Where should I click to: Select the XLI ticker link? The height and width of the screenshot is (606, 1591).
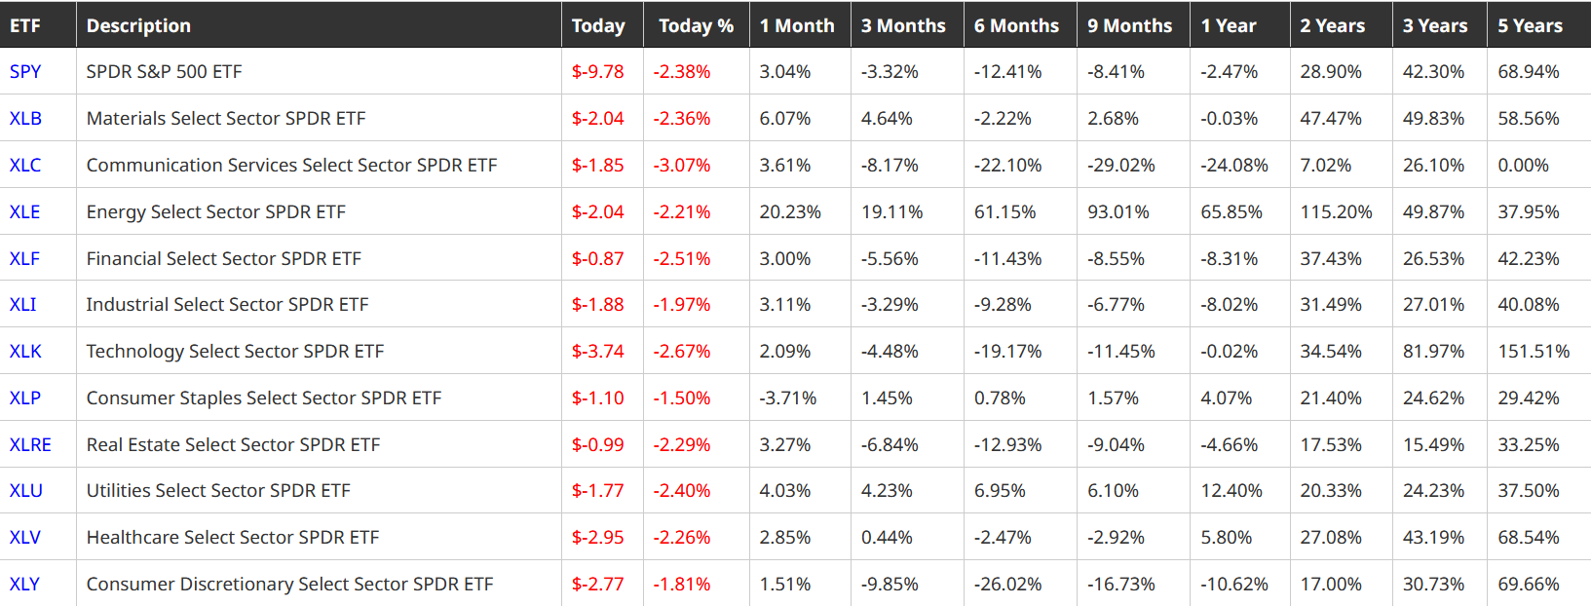[23, 305]
